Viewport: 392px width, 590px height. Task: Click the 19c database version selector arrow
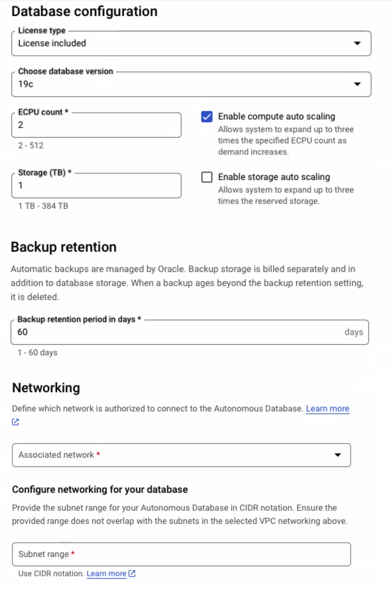(x=358, y=84)
